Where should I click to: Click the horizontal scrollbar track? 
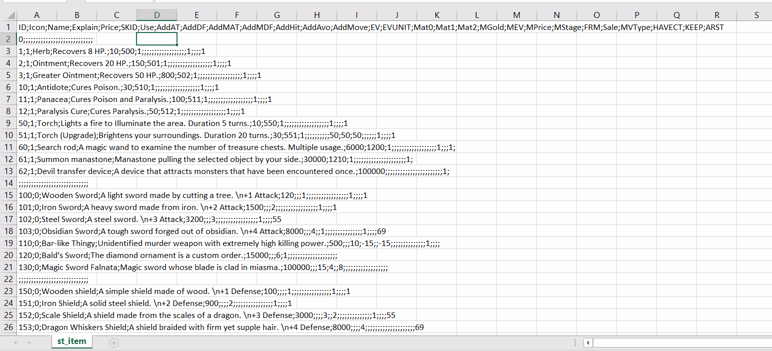click(x=680, y=343)
